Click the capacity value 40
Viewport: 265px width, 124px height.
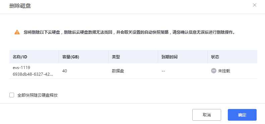coord(65,71)
